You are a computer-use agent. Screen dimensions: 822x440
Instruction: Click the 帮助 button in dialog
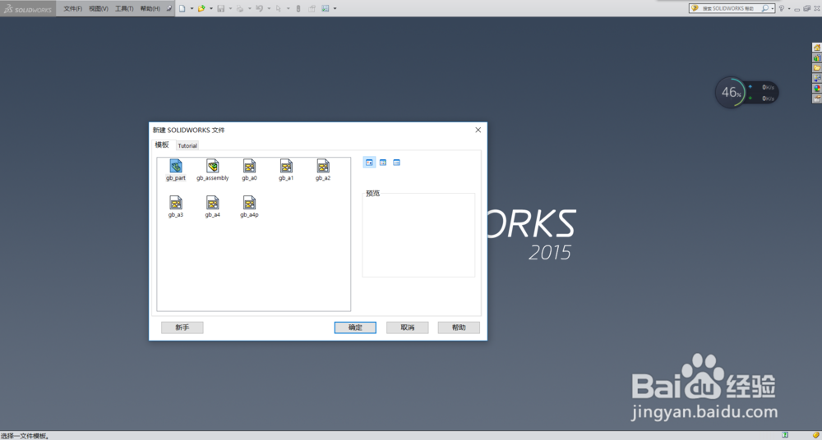(459, 328)
